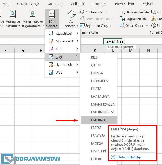Viewport: 162px width, 165px height.
Task: Select the EMETİNSE function
Action: point(99,120)
